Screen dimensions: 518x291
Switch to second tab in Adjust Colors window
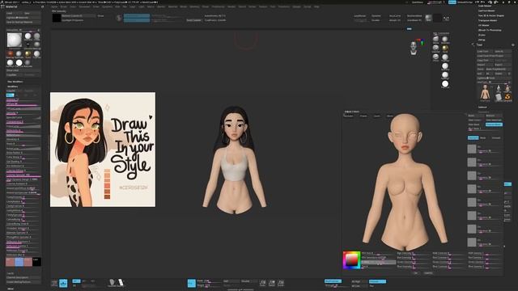(x=363, y=116)
